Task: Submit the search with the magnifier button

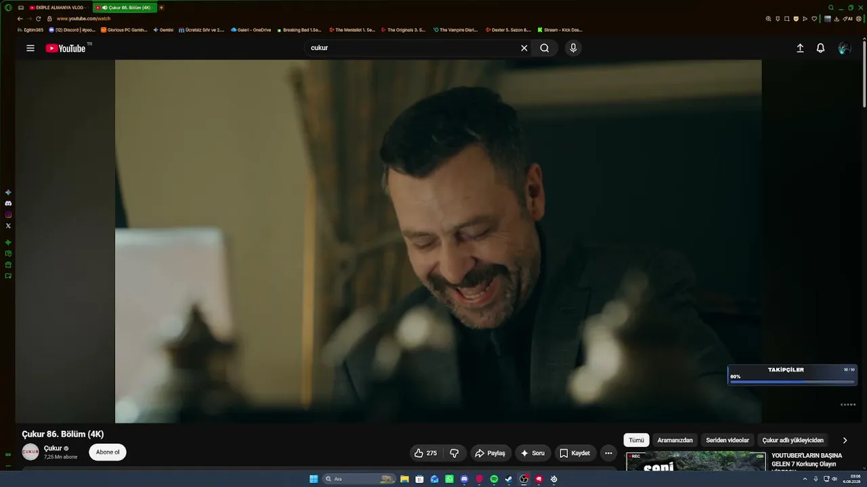Action: 545,48
